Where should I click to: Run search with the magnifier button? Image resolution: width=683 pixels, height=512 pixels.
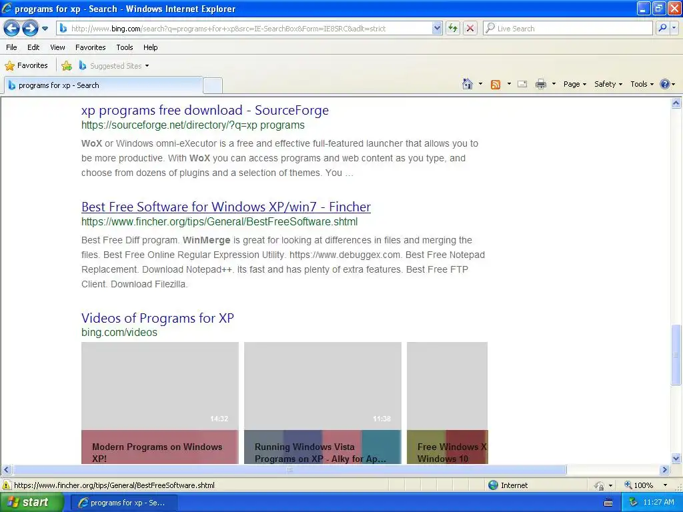click(x=662, y=29)
